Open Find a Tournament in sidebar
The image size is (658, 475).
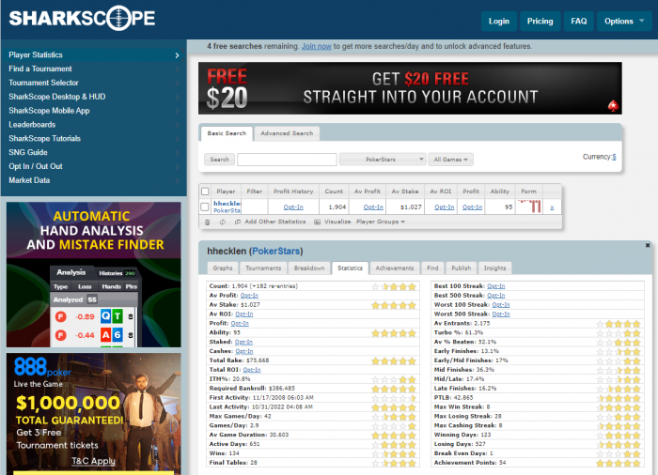pos(94,69)
